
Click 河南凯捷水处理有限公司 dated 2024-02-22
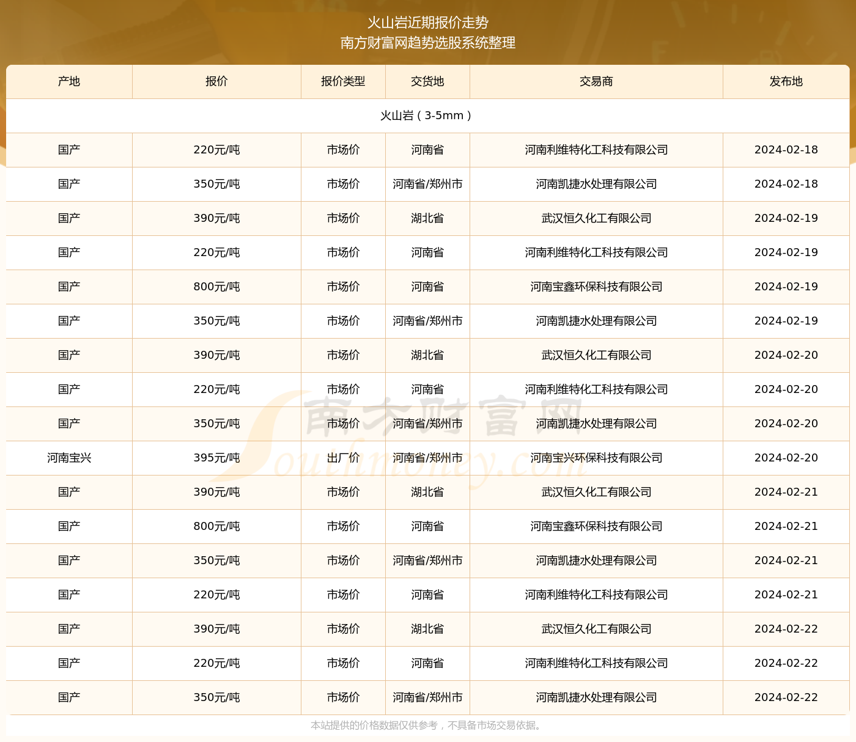click(596, 697)
